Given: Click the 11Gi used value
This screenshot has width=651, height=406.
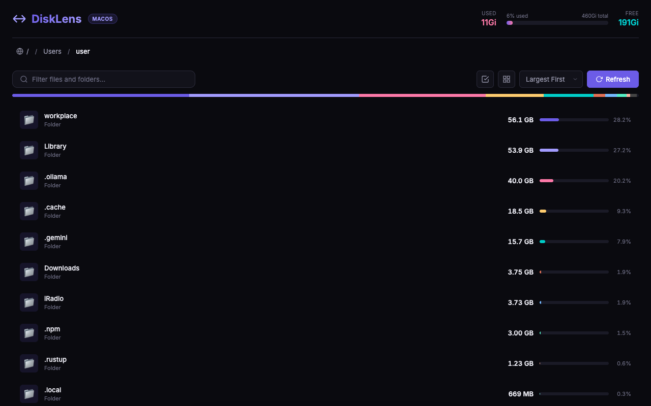Looking at the screenshot, I should click(489, 22).
